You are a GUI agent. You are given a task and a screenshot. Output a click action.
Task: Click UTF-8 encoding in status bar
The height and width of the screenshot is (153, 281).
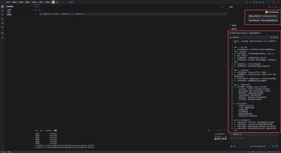tap(258, 152)
